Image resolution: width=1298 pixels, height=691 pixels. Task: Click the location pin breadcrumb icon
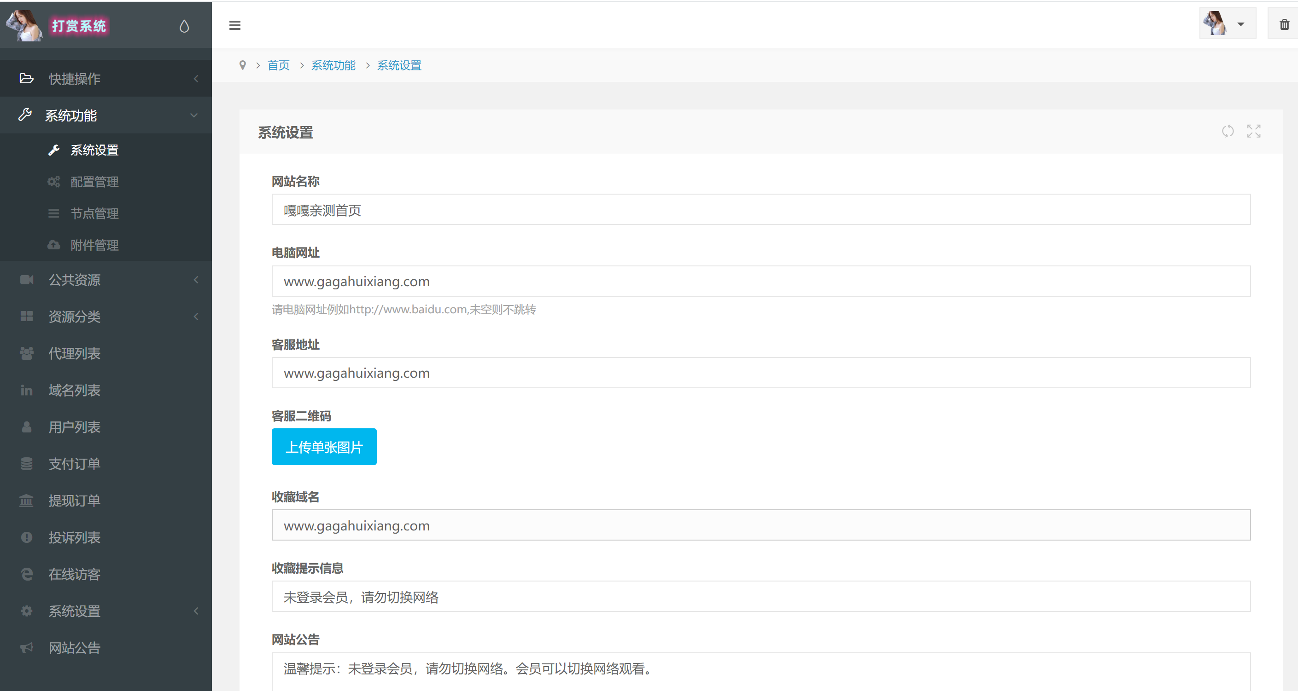[x=242, y=65]
